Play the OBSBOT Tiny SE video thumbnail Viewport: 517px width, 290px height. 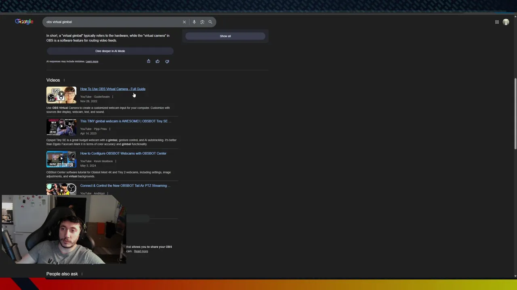click(x=61, y=127)
